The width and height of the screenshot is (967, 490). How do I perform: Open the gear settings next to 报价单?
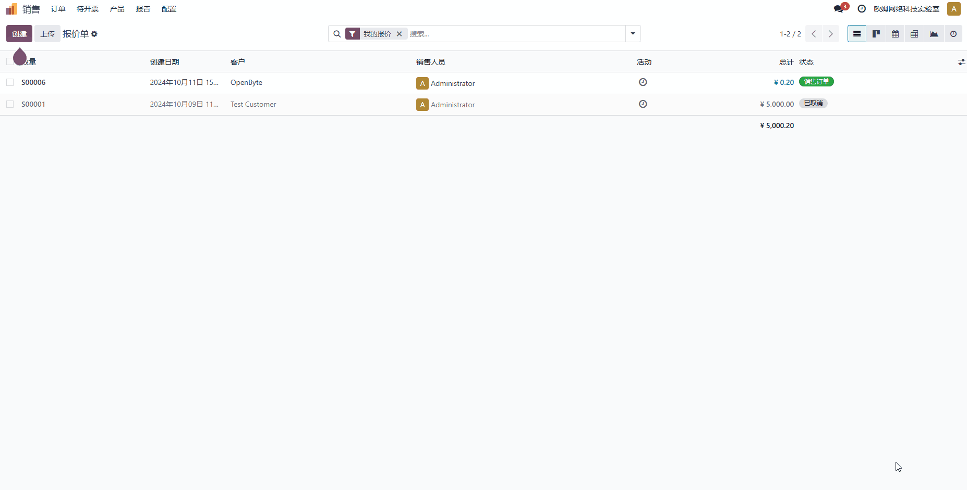click(94, 34)
